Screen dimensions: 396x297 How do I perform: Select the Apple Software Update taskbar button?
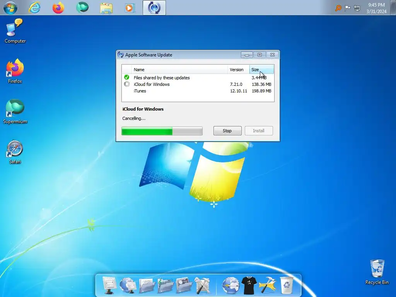point(154,8)
